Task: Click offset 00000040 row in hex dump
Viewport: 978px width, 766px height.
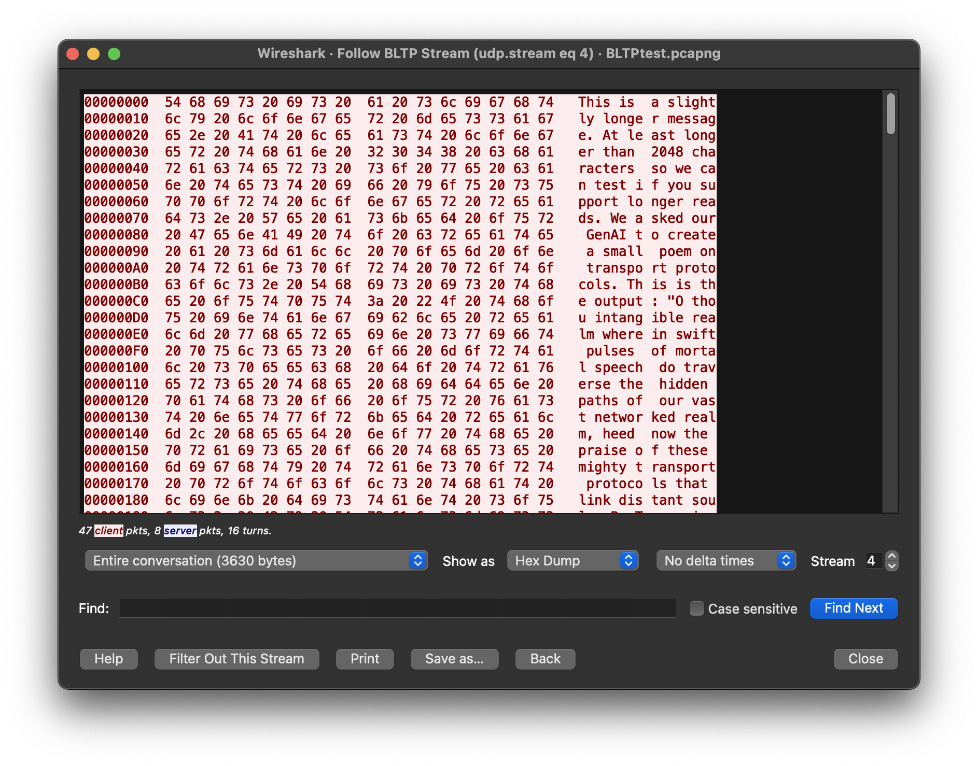Action: point(400,168)
